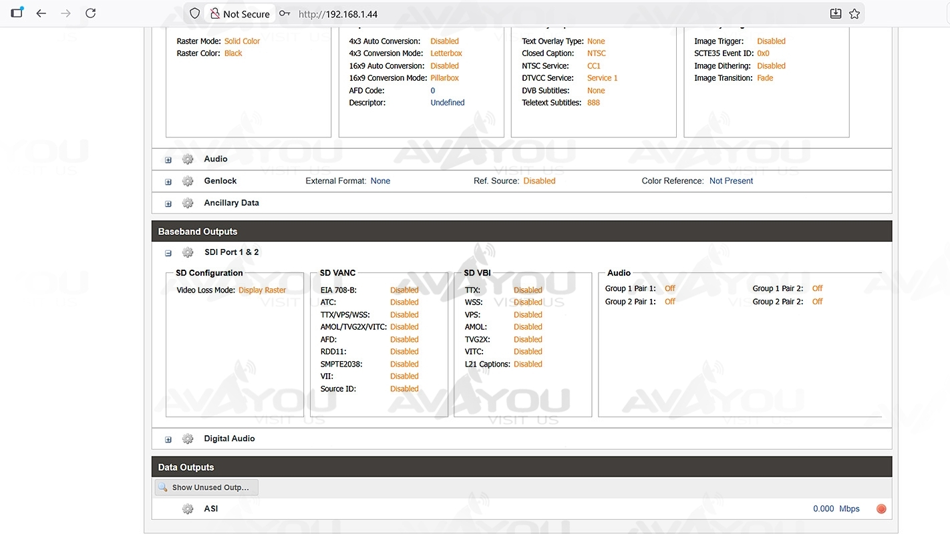
Task: Click the gear icon next to Audio
Action: point(188,160)
